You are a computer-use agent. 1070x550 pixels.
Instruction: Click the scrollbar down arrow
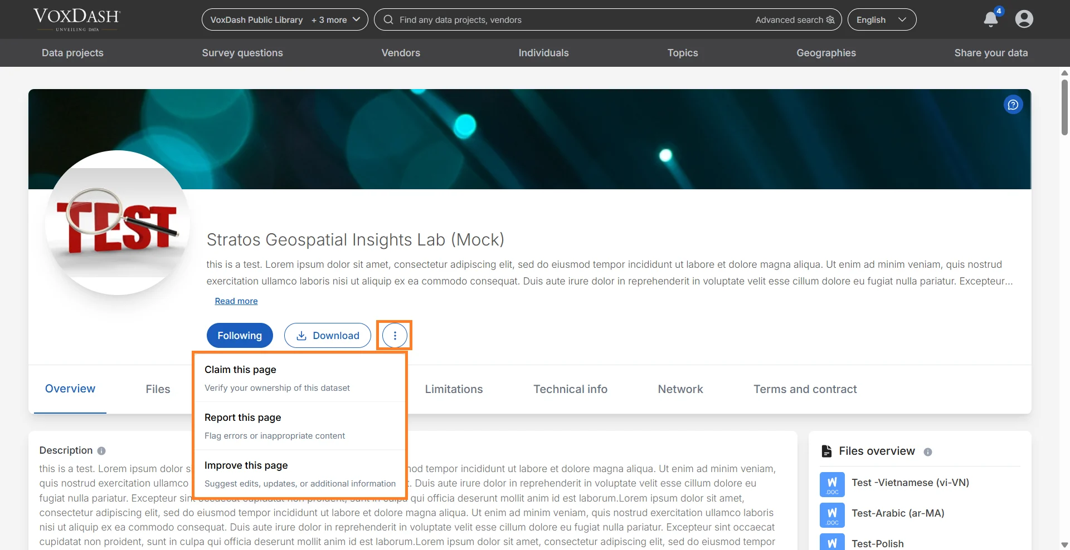[1064, 545]
